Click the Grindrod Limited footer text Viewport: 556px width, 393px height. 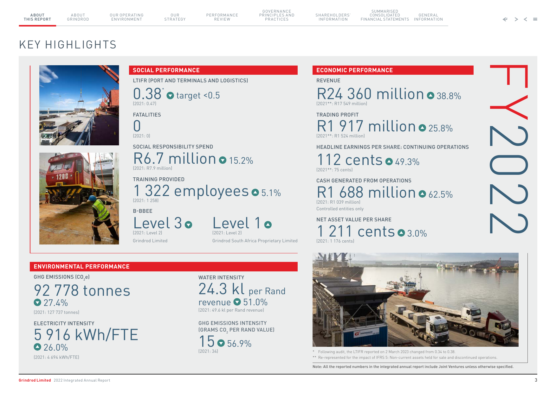pyautogui.click(x=35, y=380)
